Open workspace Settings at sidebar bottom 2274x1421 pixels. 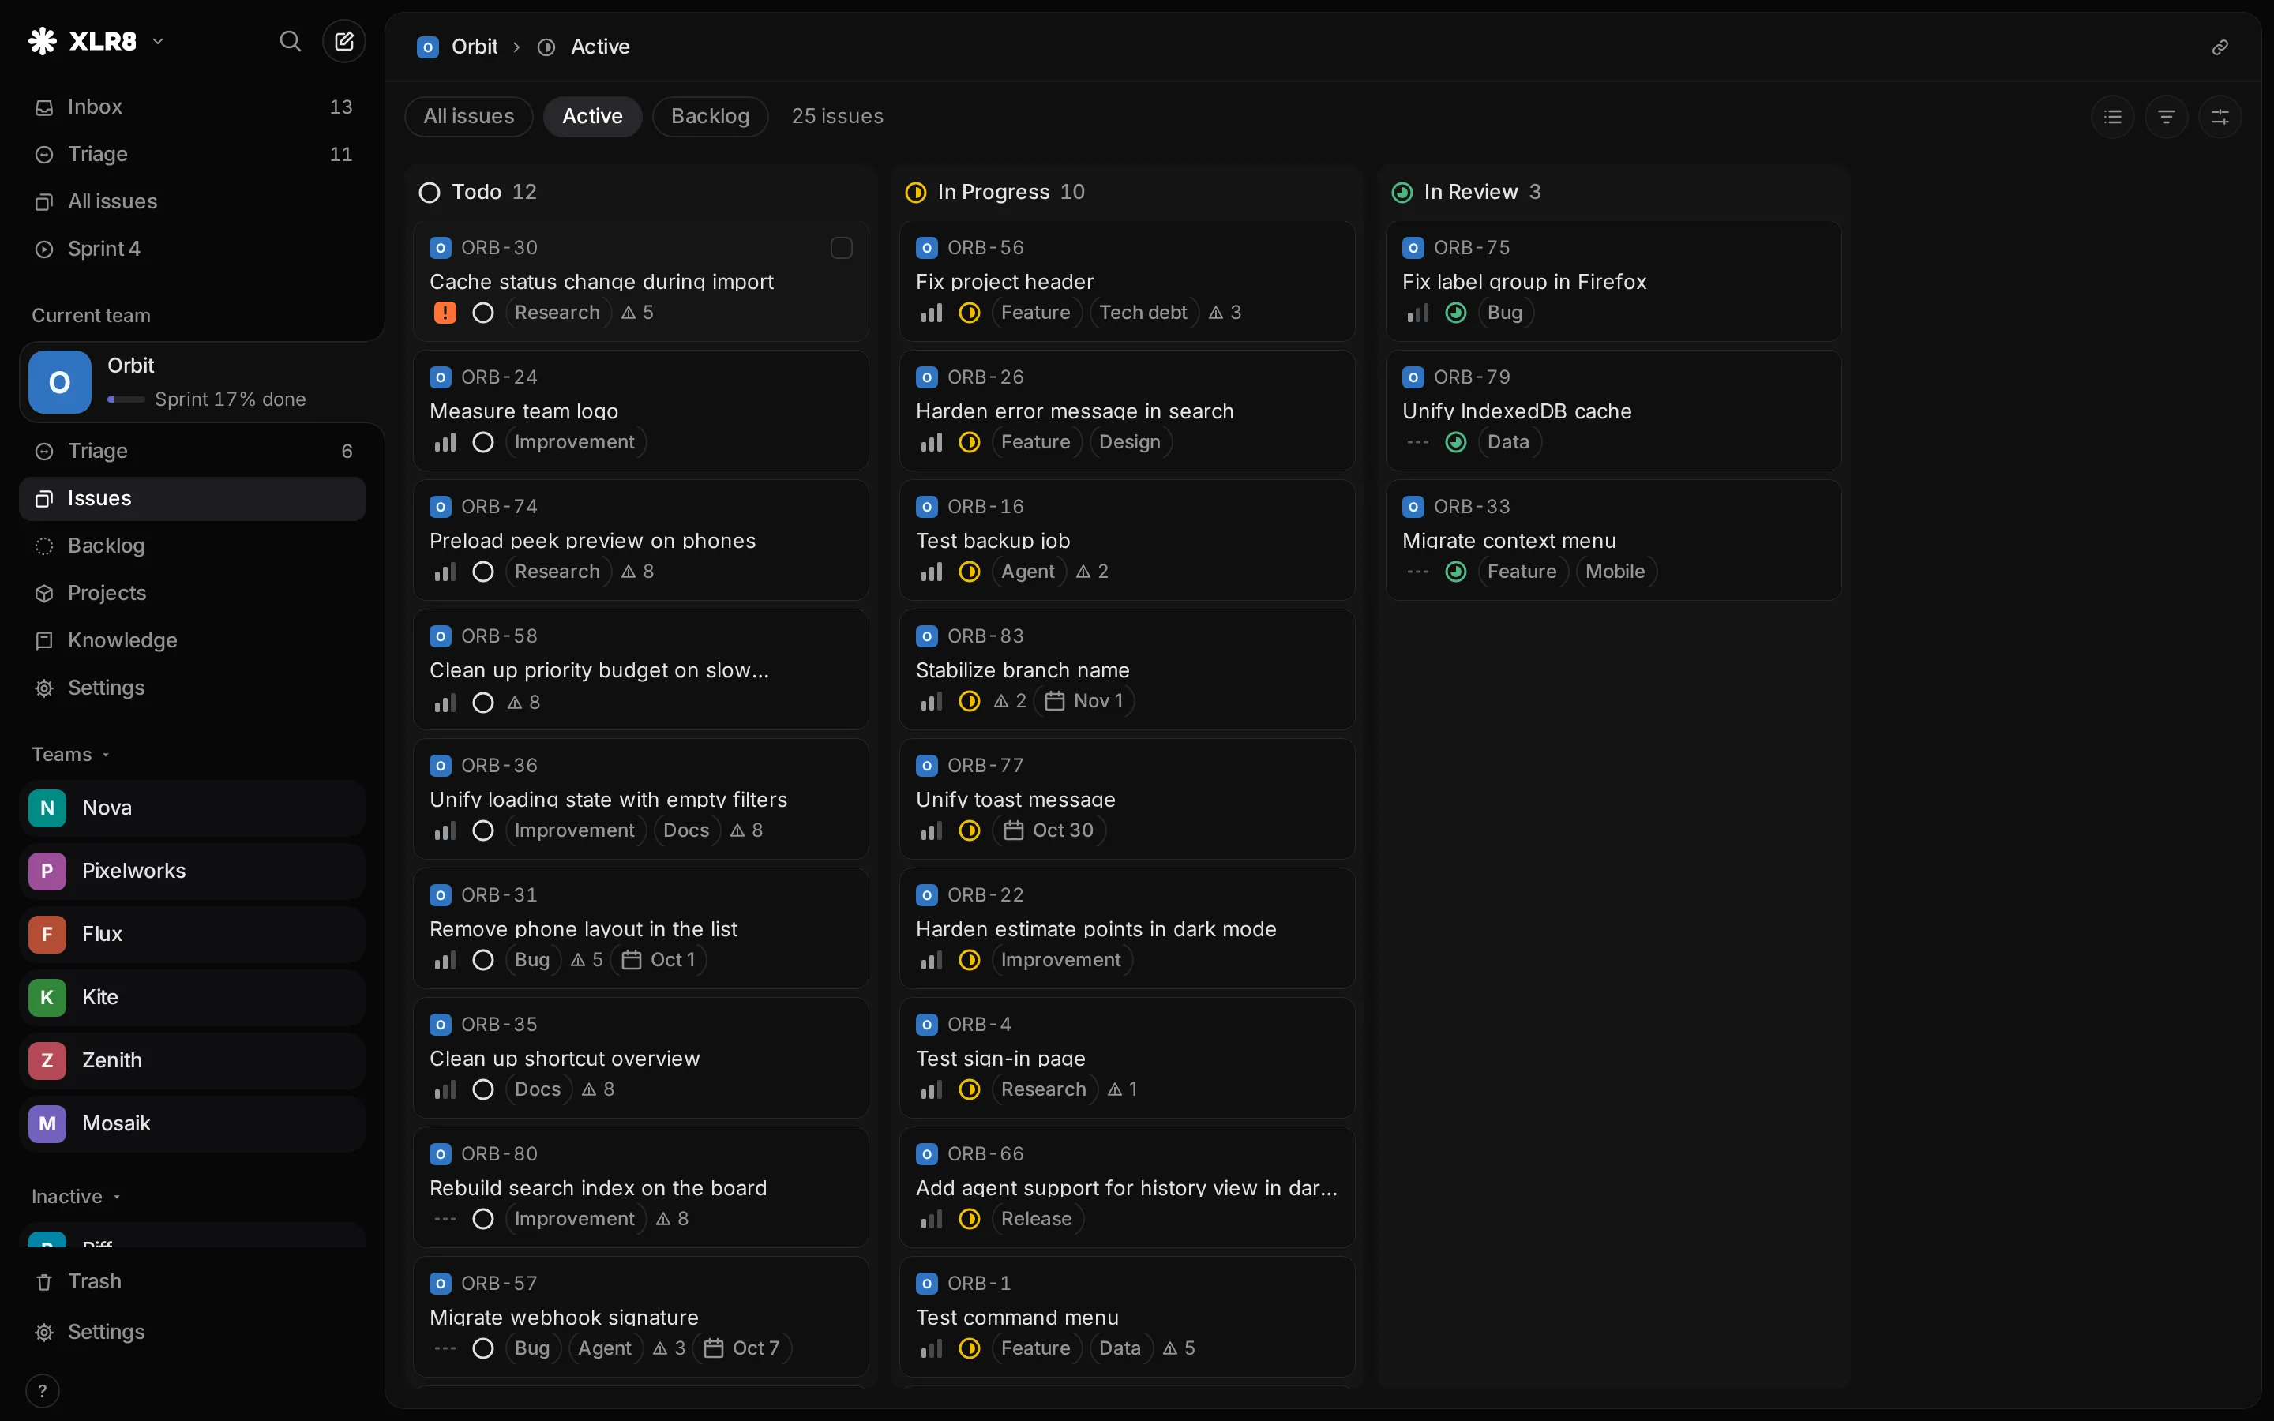tap(193, 1333)
